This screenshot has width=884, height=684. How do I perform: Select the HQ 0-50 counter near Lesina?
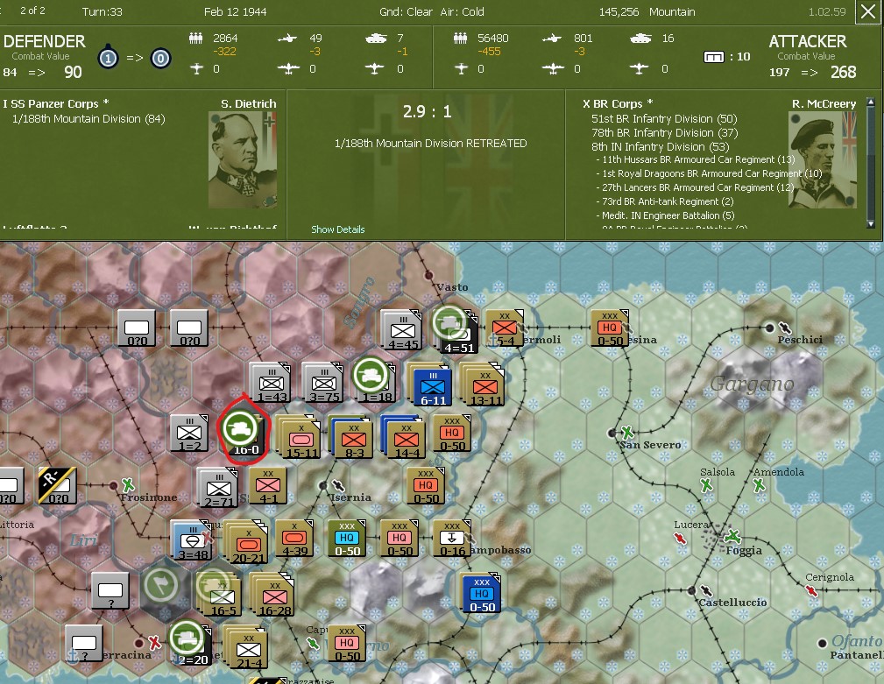click(610, 328)
